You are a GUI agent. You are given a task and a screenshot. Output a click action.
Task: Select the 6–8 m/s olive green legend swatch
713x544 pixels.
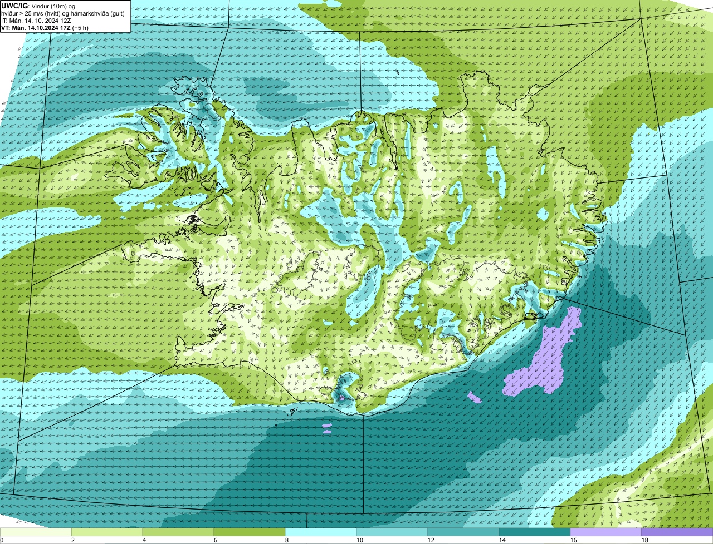[250, 532]
